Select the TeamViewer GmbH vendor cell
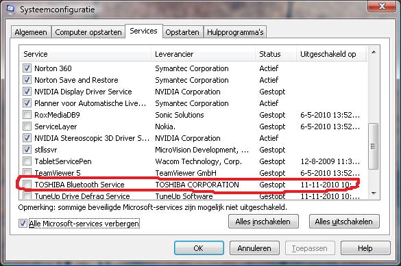This screenshot has height=266, width=401. click(x=186, y=173)
